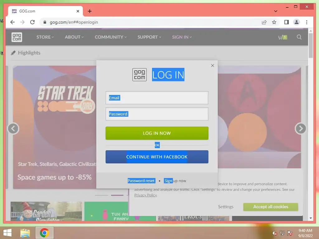Image resolution: width=319 pixels, height=239 pixels.
Task: Go to the next highlight slide
Action: [301, 129]
